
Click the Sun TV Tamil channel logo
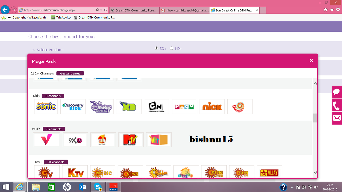coord(47,171)
